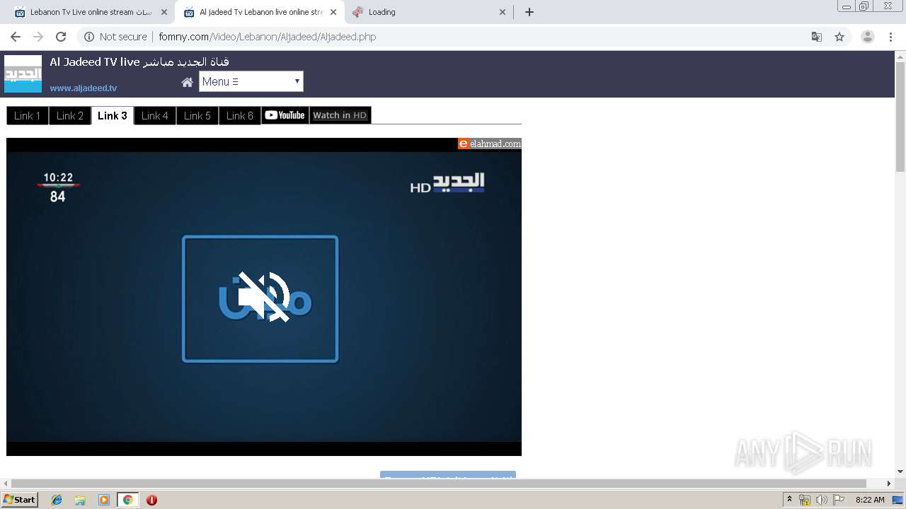Open Chrome's three-dot menu
The height and width of the screenshot is (509, 906).
pos(890,37)
